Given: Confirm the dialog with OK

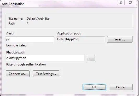Looking at the screenshot, I should 94,87.
